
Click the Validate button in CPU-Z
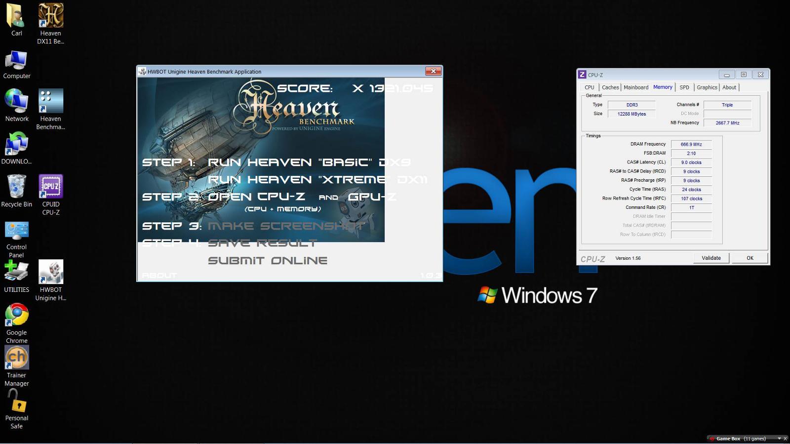711,258
